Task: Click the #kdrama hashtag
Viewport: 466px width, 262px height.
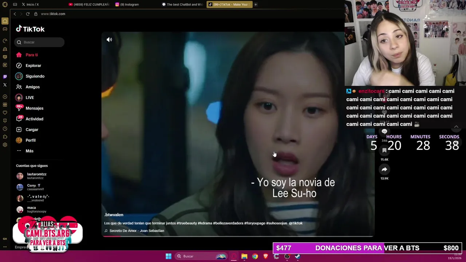Action: 205,223
